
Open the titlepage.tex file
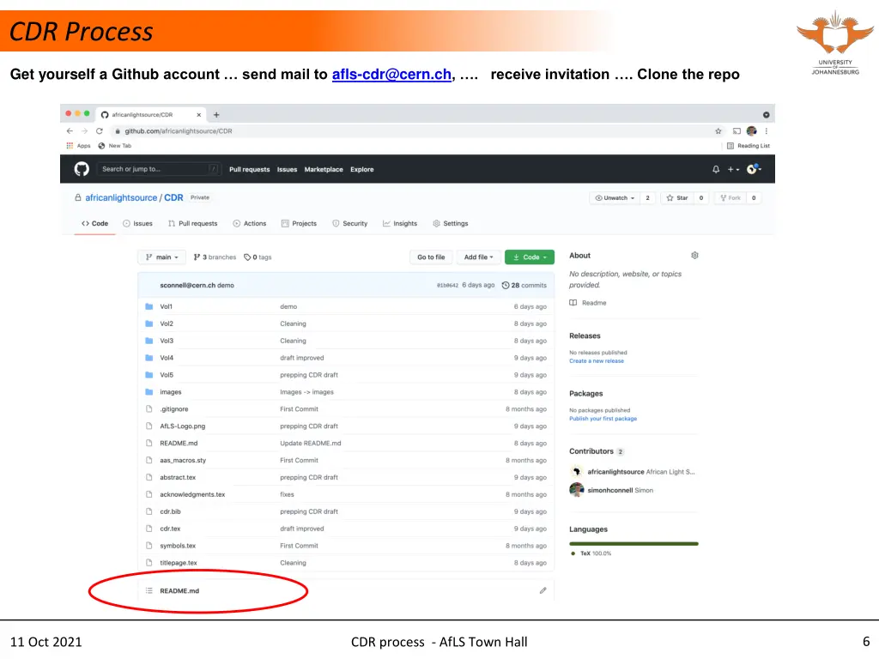(179, 563)
